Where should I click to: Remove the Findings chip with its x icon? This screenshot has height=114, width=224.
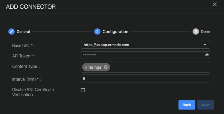click(105, 67)
